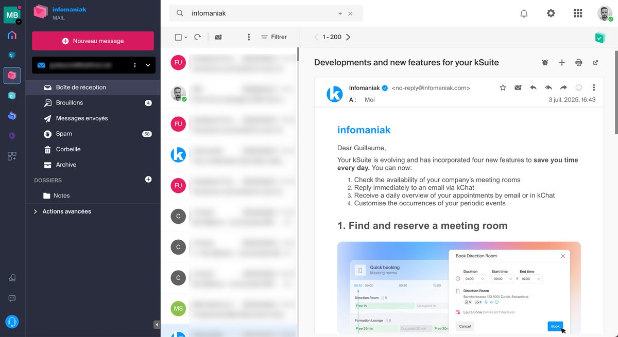Screen dimensions: 618x337
Task: Reply to the email with single arrow
Action: (x=533, y=87)
